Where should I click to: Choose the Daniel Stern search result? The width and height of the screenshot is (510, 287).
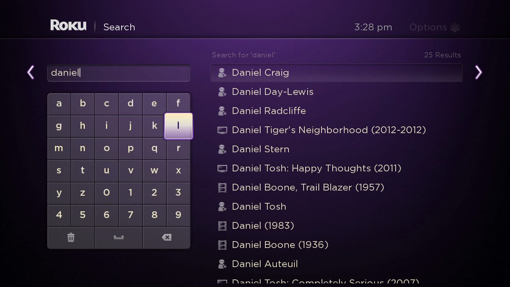tap(260, 149)
